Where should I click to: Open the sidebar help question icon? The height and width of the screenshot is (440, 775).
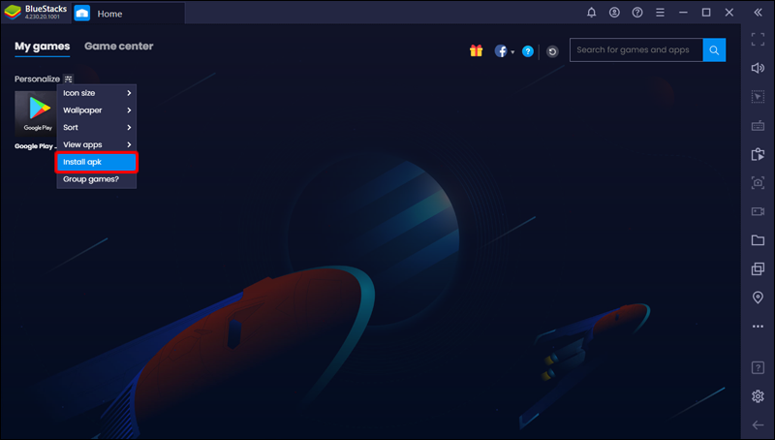pyautogui.click(x=758, y=368)
